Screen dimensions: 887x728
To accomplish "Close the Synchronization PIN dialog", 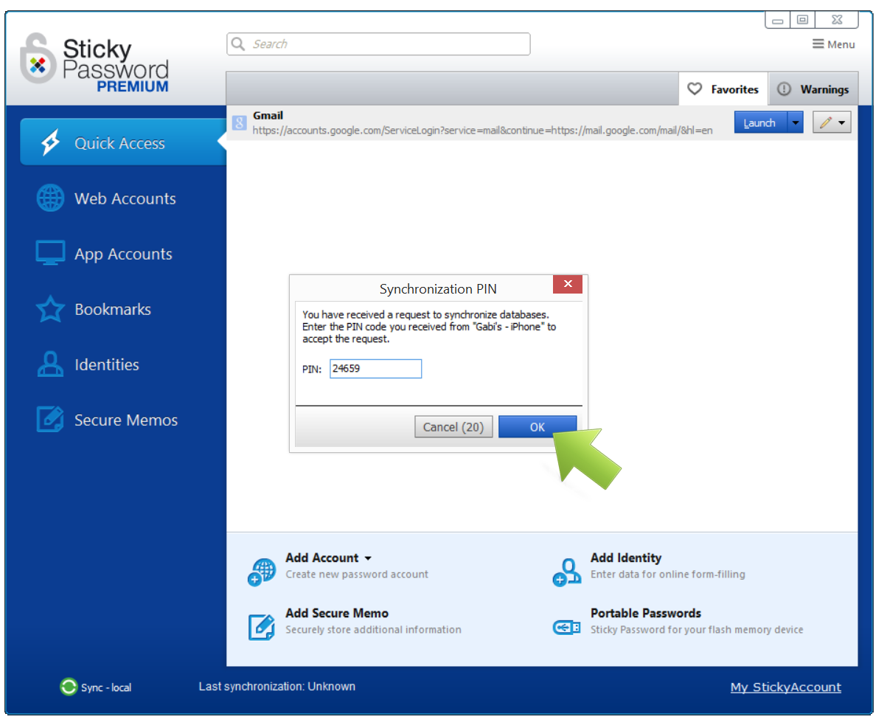I will pos(568,284).
